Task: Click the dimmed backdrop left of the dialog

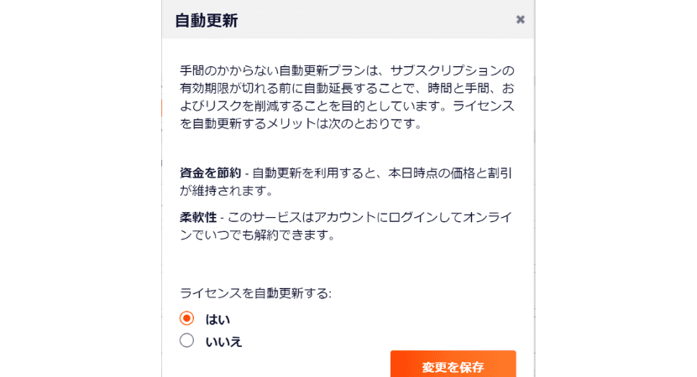Action: (80, 188)
